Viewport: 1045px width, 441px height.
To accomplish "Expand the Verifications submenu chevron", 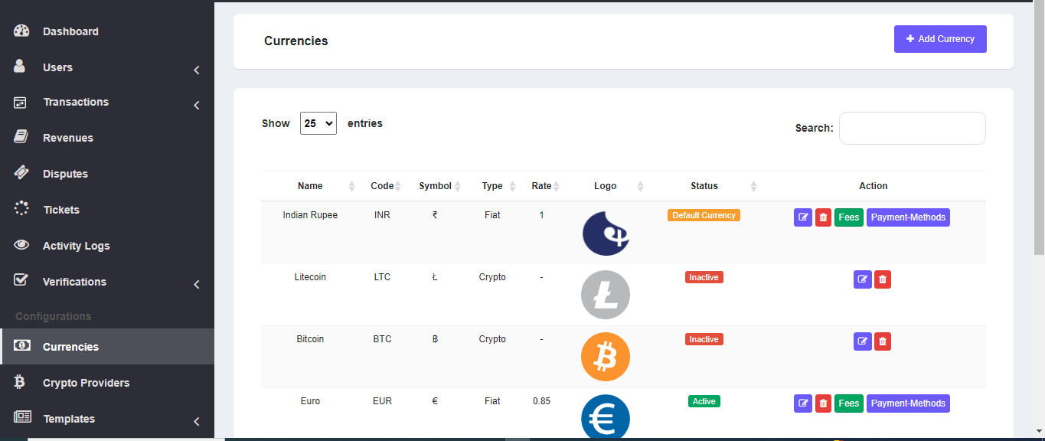I will [x=196, y=284].
